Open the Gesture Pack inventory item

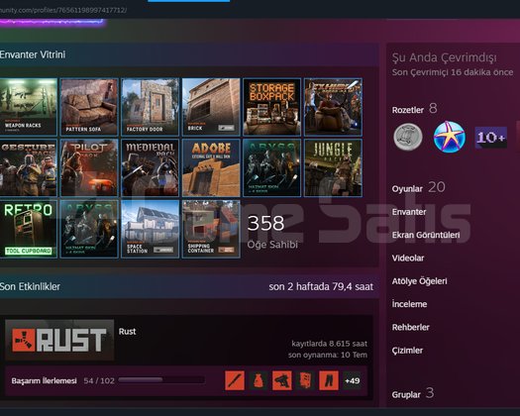pyautogui.click(x=28, y=167)
